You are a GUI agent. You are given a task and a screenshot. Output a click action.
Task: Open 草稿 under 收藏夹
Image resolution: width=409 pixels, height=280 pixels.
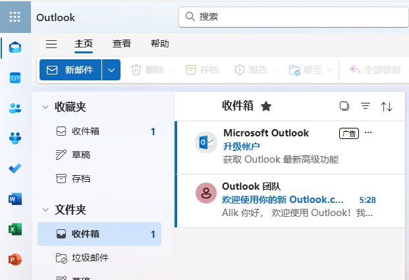(x=99, y=155)
